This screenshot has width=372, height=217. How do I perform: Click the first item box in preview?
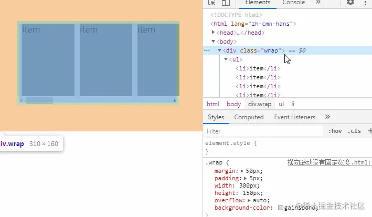(x=48, y=60)
